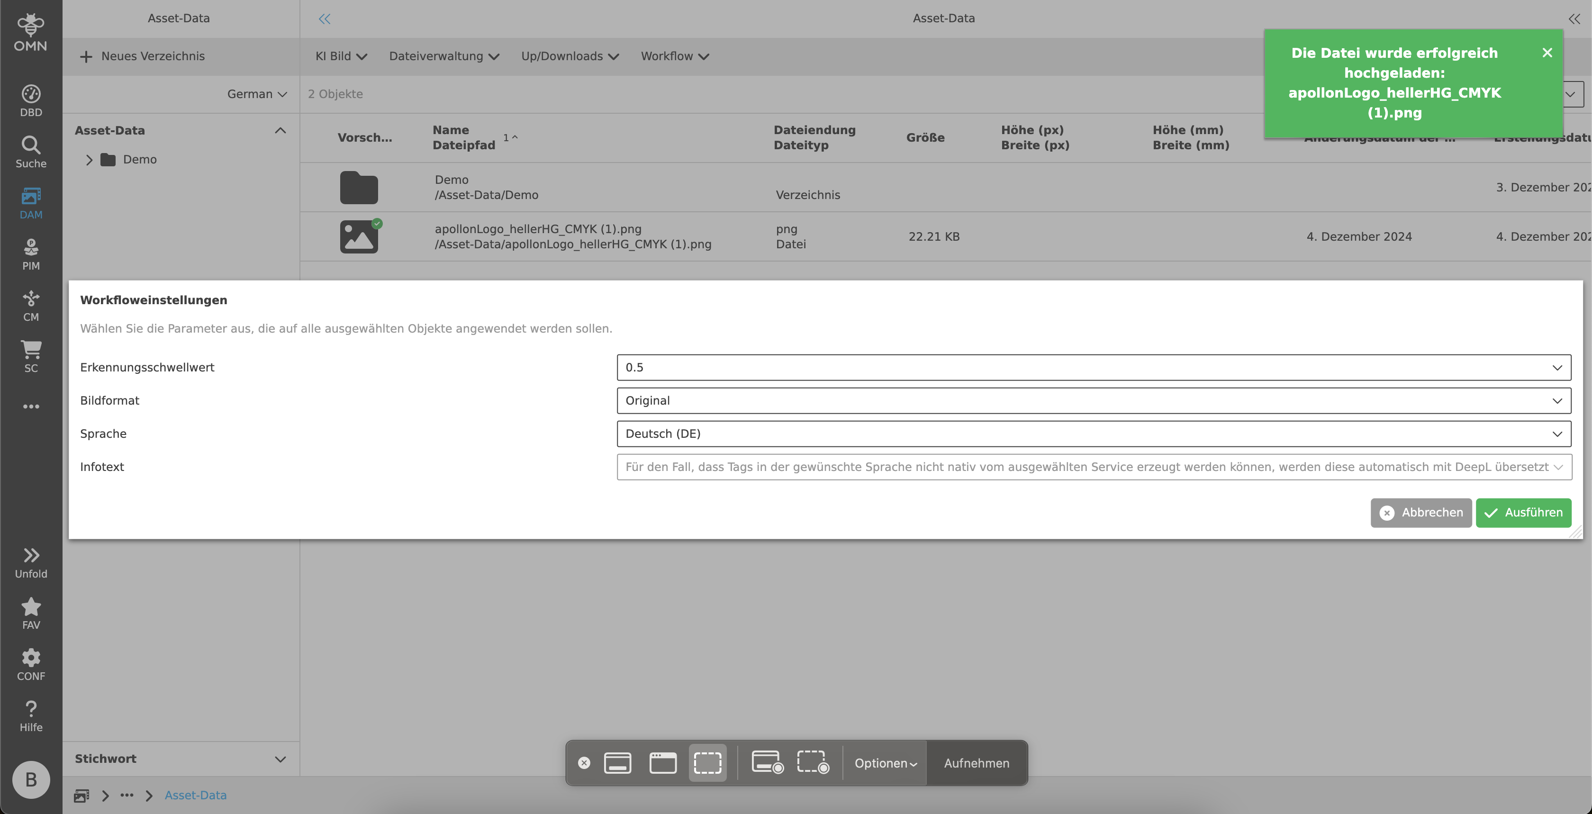Unfold the sidebar navigation
This screenshot has width=1592, height=814.
point(31,562)
